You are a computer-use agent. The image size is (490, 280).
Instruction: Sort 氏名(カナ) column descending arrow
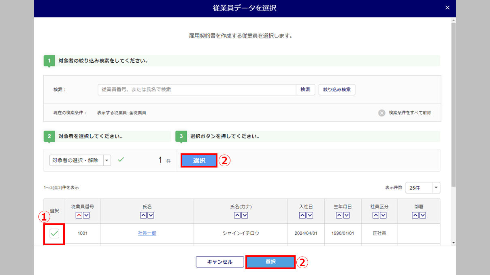point(245,215)
